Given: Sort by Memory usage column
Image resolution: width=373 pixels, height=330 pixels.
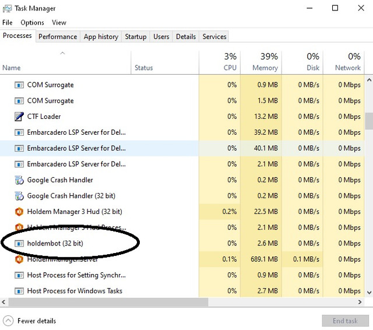Looking at the screenshot, I should pyautogui.click(x=261, y=62).
